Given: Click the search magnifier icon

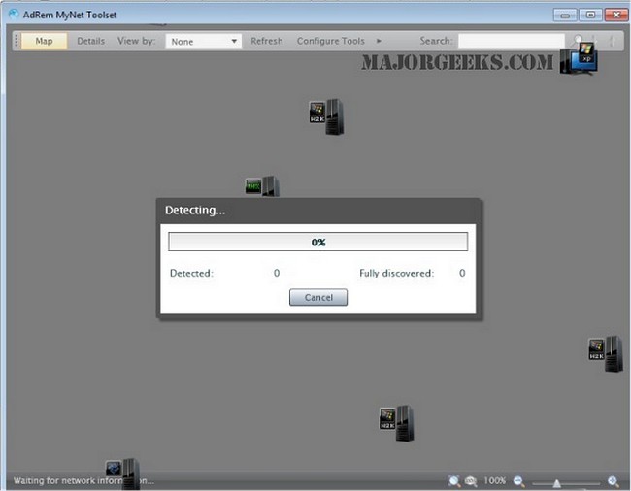Looking at the screenshot, I should pyautogui.click(x=578, y=40).
